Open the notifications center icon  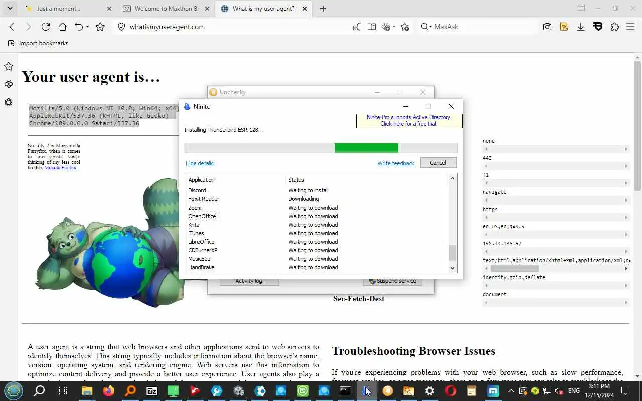(x=625, y=391)
